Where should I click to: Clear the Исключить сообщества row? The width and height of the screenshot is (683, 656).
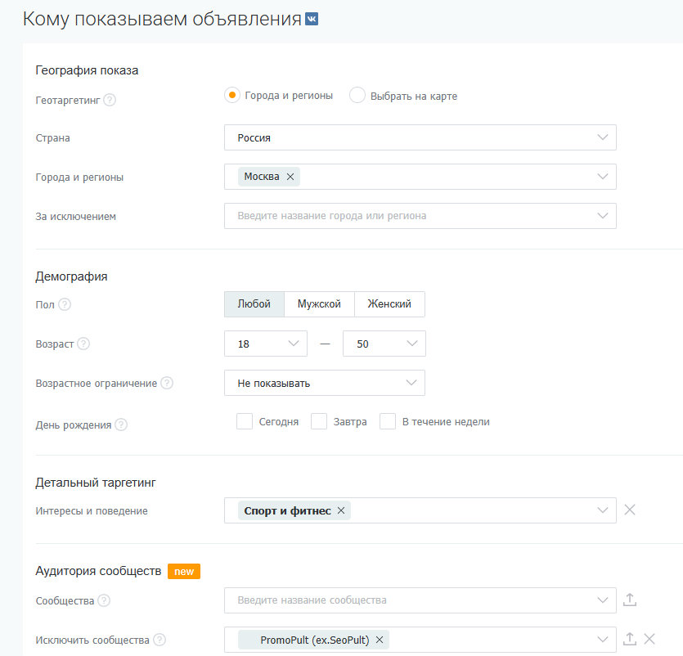(649, 639)
